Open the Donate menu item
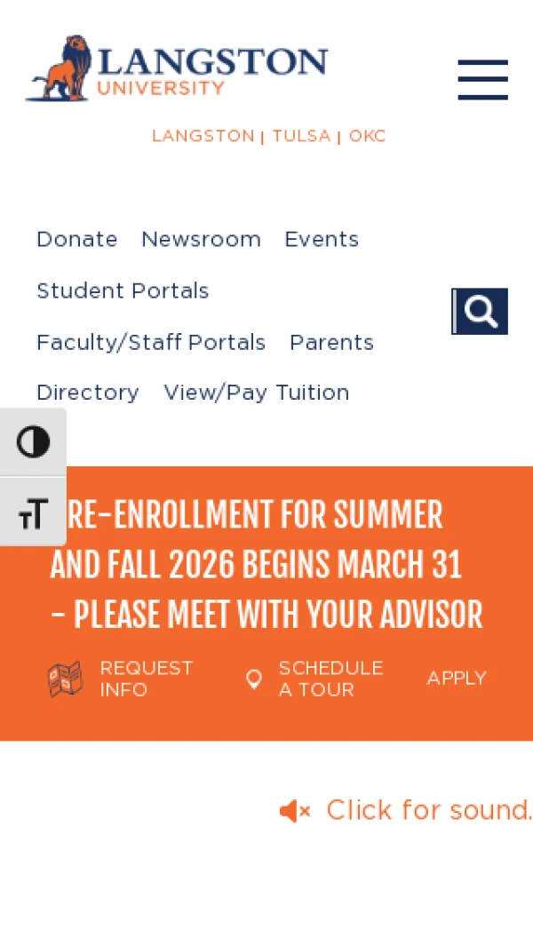Image resolution: width=533 pixels, height=946 pixels. point(77,240)
